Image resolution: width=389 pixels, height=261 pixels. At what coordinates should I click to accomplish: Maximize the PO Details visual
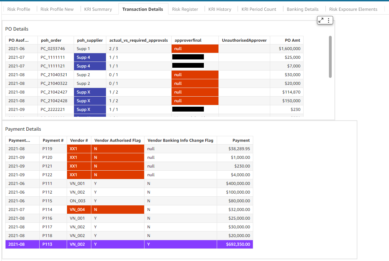click(x=321, y=21)
